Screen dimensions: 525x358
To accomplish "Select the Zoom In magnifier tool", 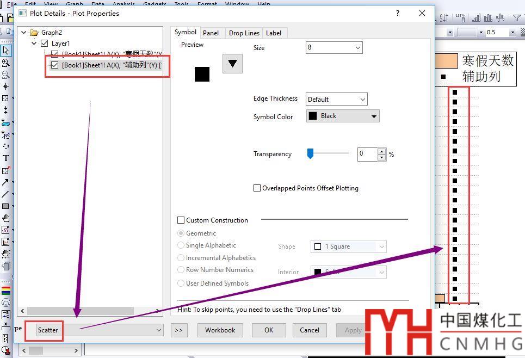I will [x=5, y=62].
